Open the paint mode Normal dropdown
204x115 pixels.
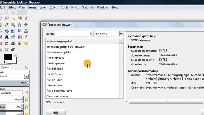tap(26, 76)
